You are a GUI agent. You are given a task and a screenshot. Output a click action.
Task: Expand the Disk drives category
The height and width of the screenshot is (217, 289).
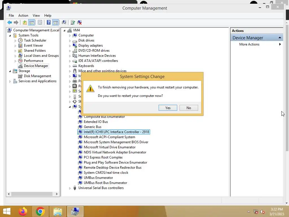click(x=70, y=41)
